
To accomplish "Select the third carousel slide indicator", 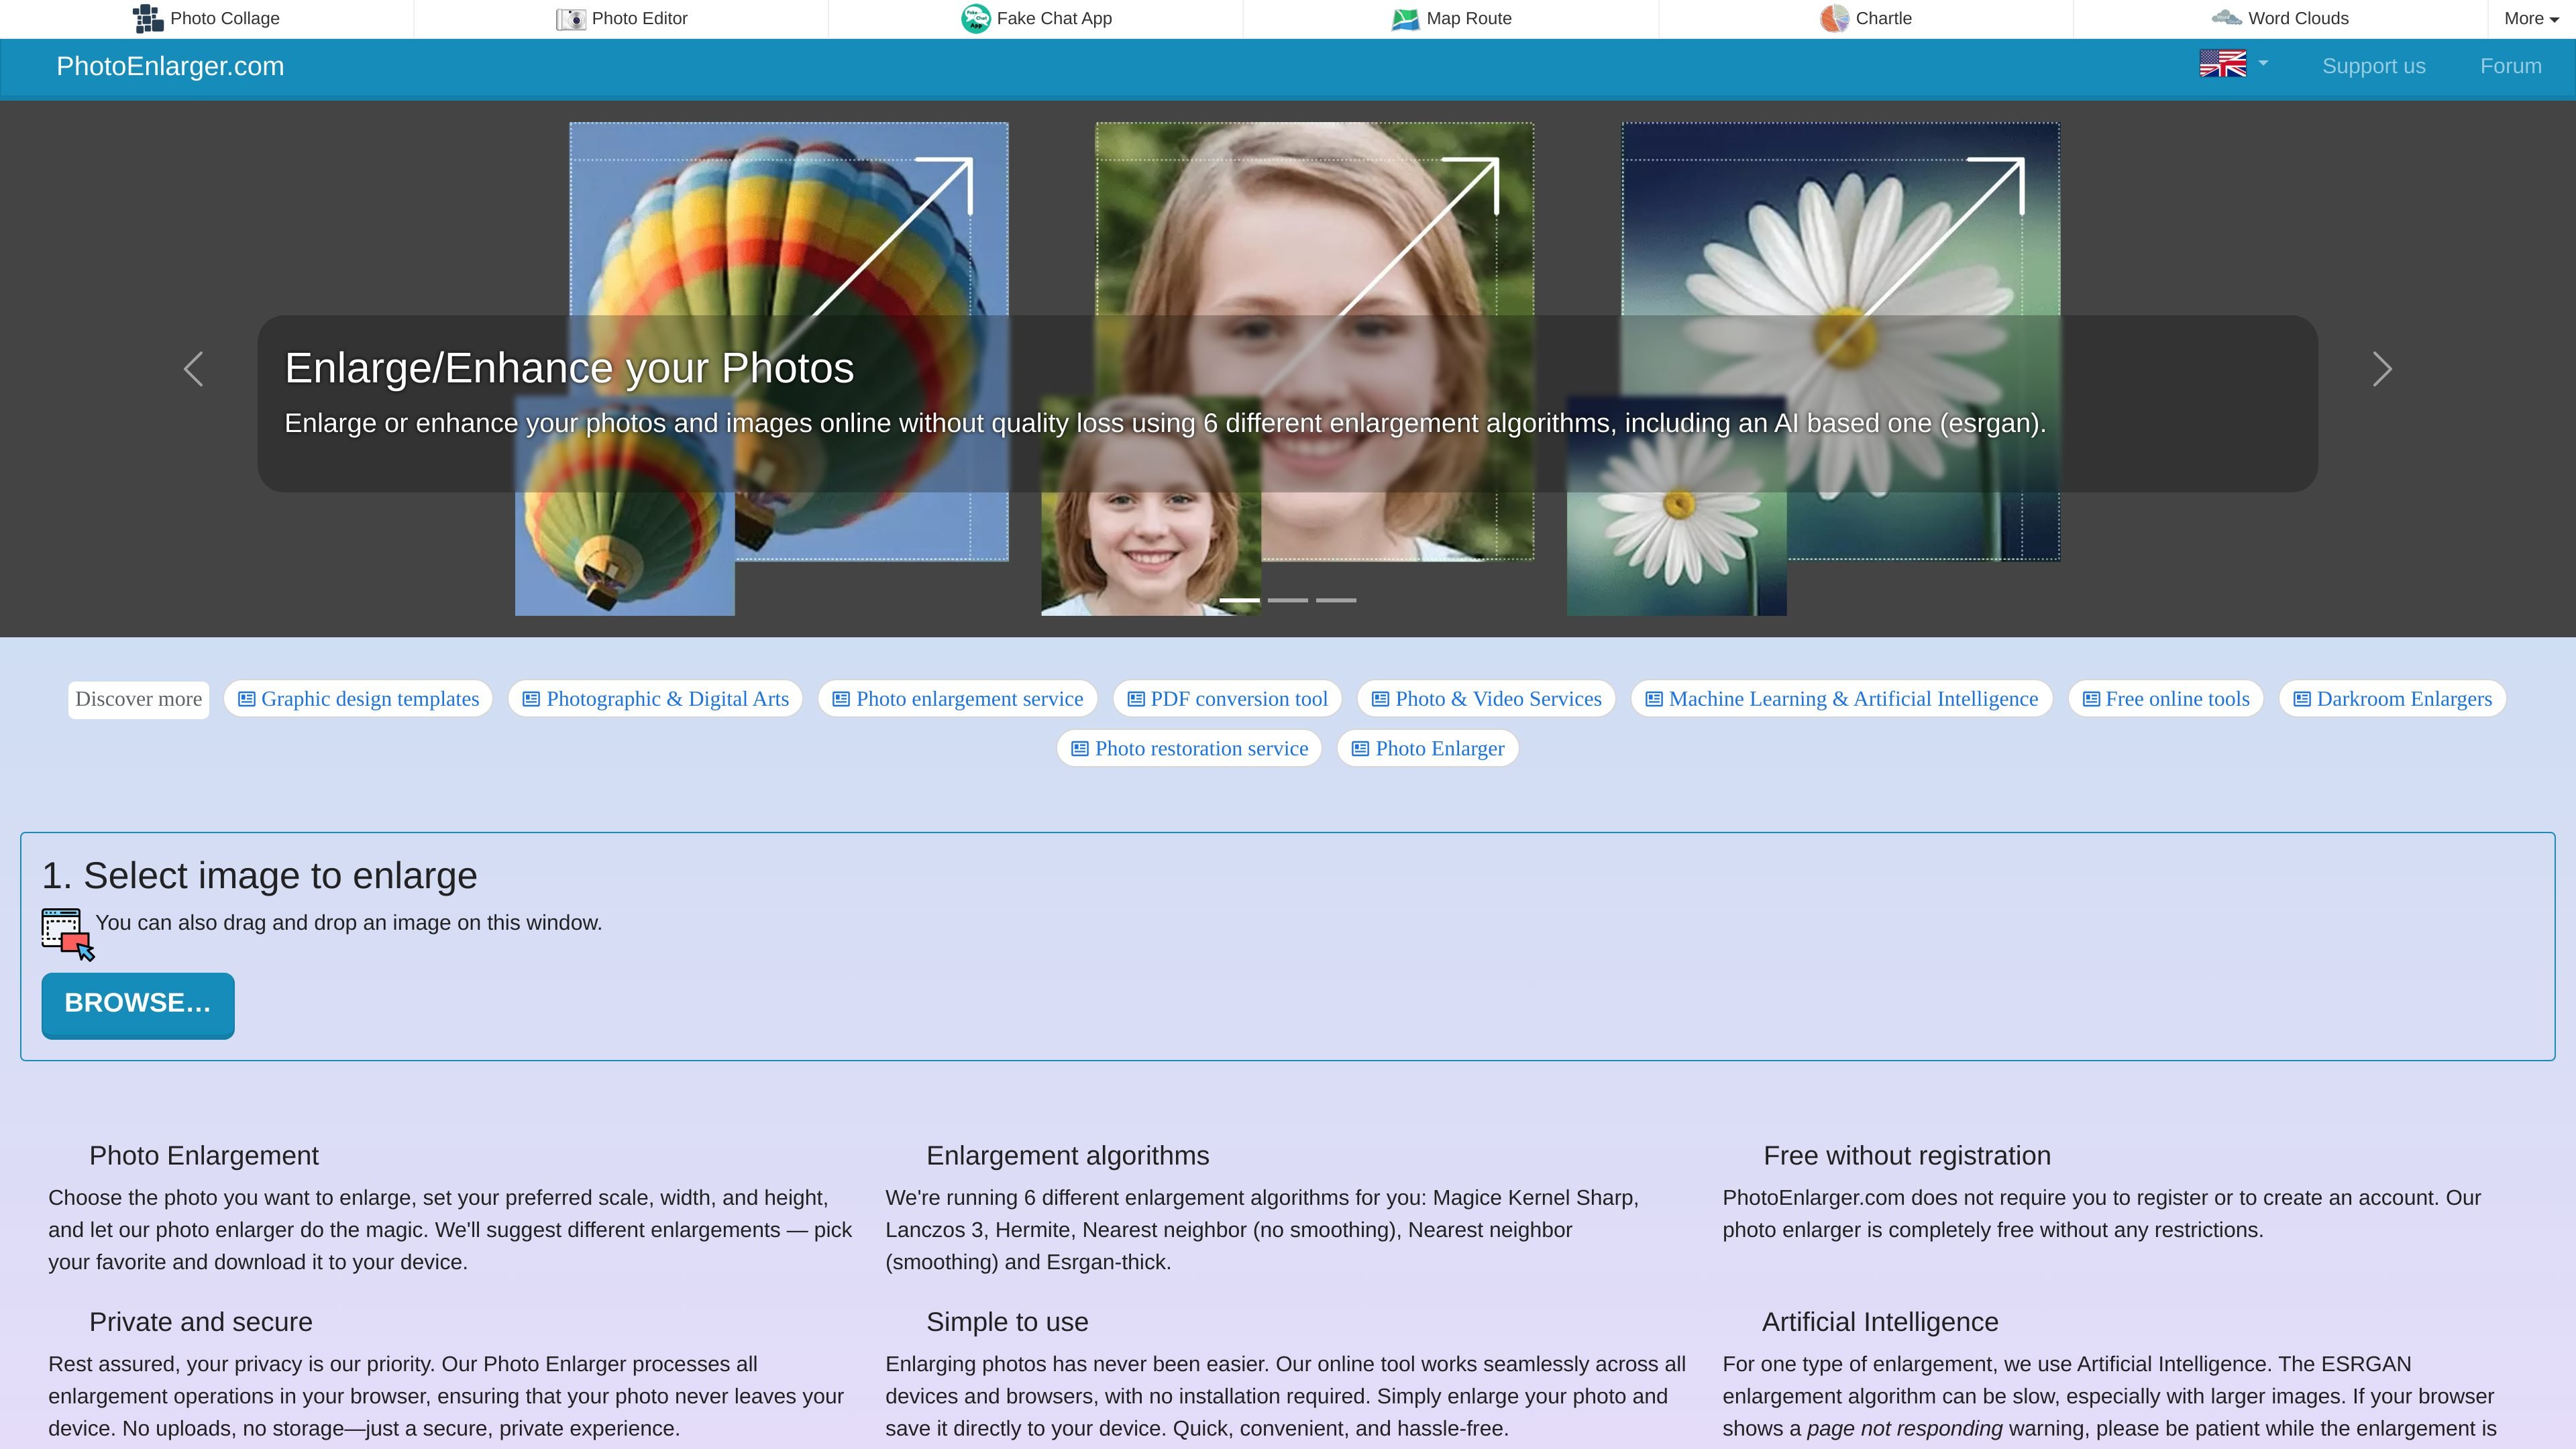I will tap(1336, 600).
